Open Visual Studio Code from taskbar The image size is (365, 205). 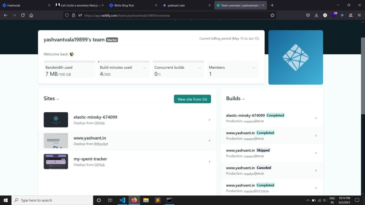coord(122,200)
